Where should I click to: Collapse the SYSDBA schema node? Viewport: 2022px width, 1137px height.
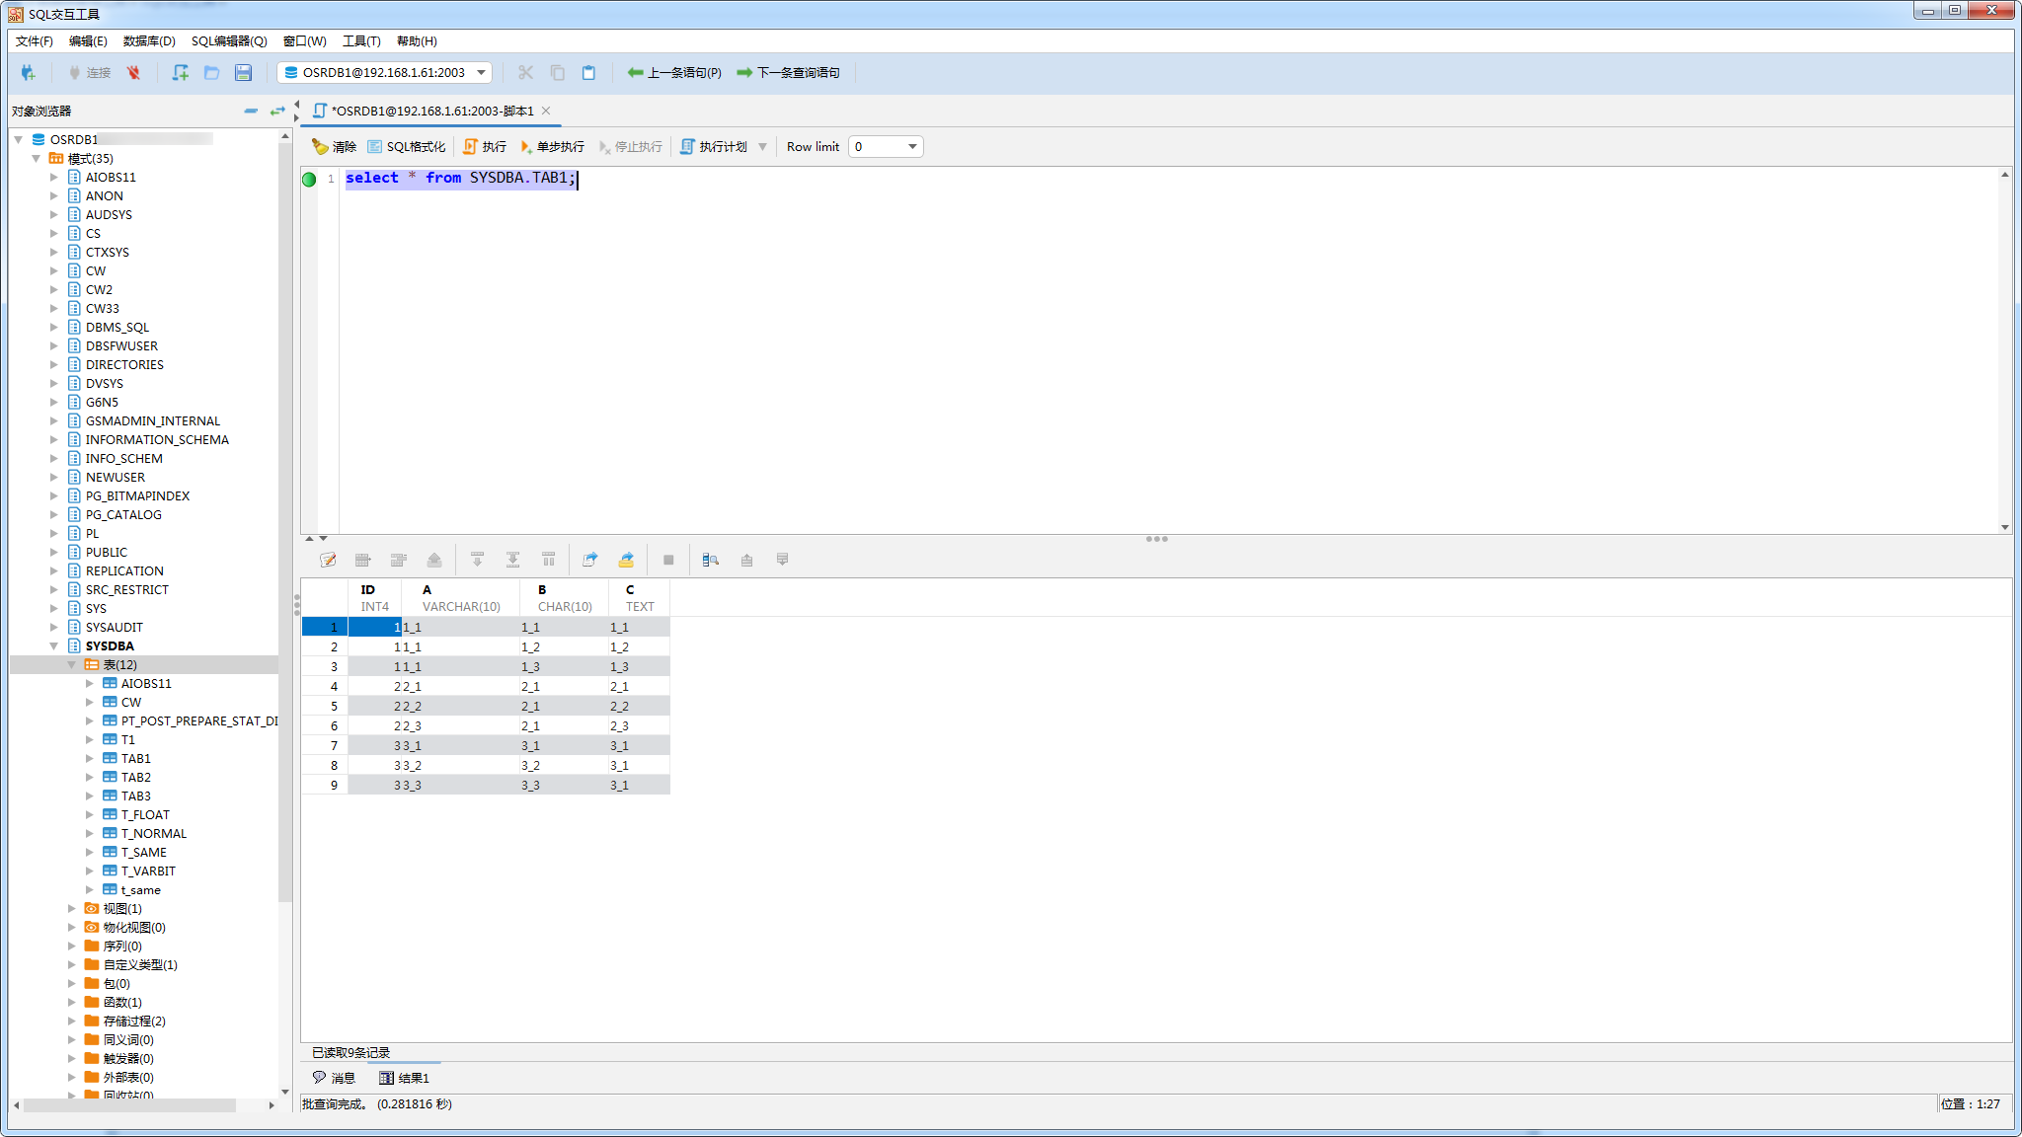(54, 645)
